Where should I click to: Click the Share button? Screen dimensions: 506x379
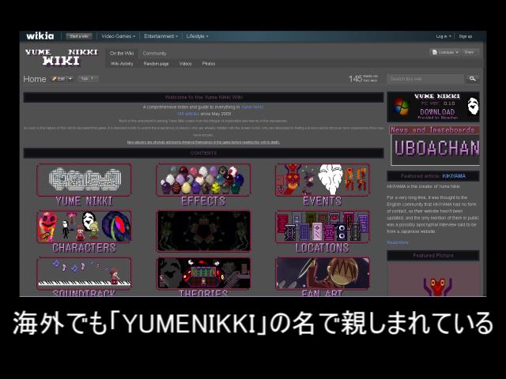tap(470, 52)
